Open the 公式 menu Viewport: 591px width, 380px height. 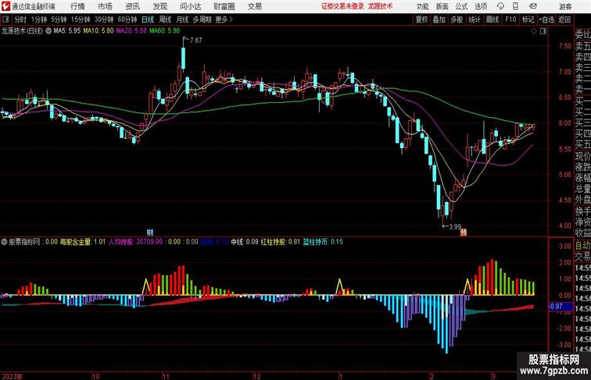coord(461,6)
